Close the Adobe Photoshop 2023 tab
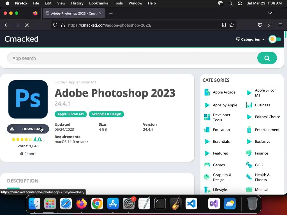This screenshot has width=287, height=215. (100, 13)
